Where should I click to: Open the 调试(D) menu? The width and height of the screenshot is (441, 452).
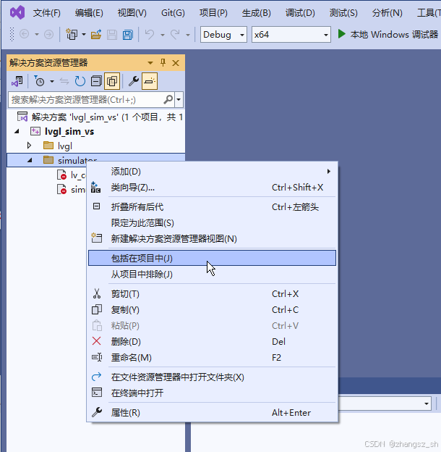tap(300, 13)
